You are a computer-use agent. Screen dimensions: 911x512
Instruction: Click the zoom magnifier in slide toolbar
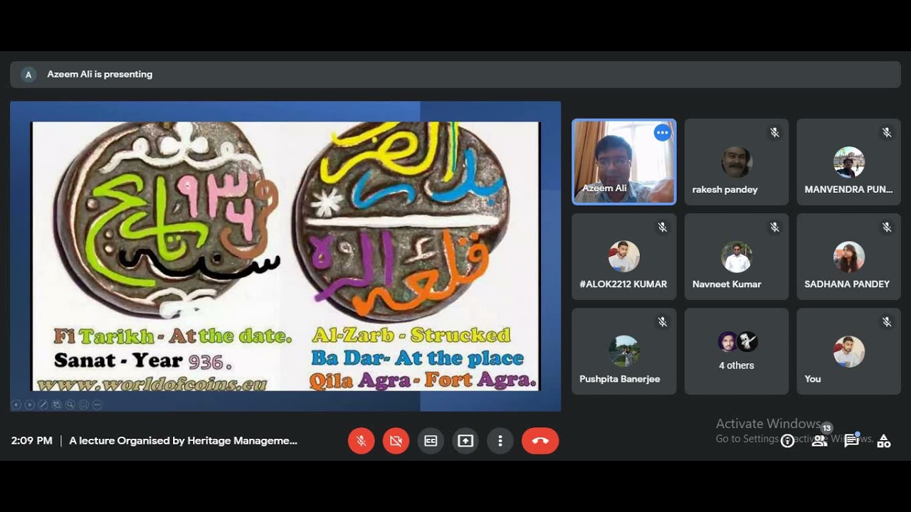pyautogui.click(x=70, y=405)
